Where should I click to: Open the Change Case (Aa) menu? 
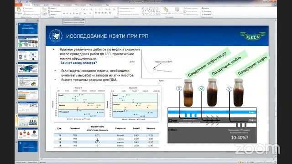85,13
